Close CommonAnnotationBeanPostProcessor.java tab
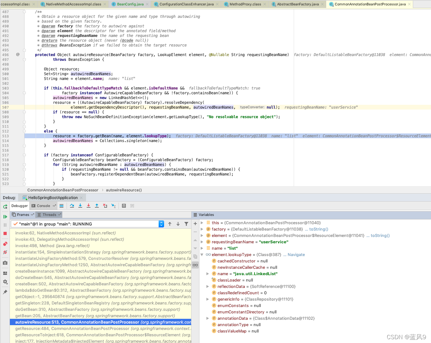 [409, 4]
